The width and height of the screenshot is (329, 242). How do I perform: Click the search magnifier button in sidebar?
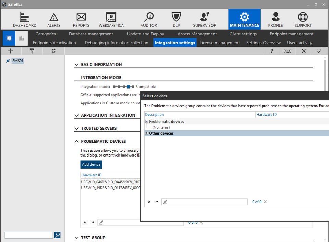[x=57, y=235]
